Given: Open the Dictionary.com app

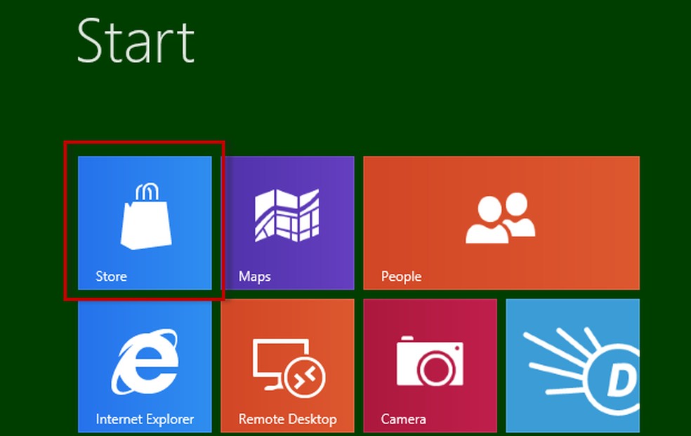Looking at the screenshot, I should click(574, 365).
